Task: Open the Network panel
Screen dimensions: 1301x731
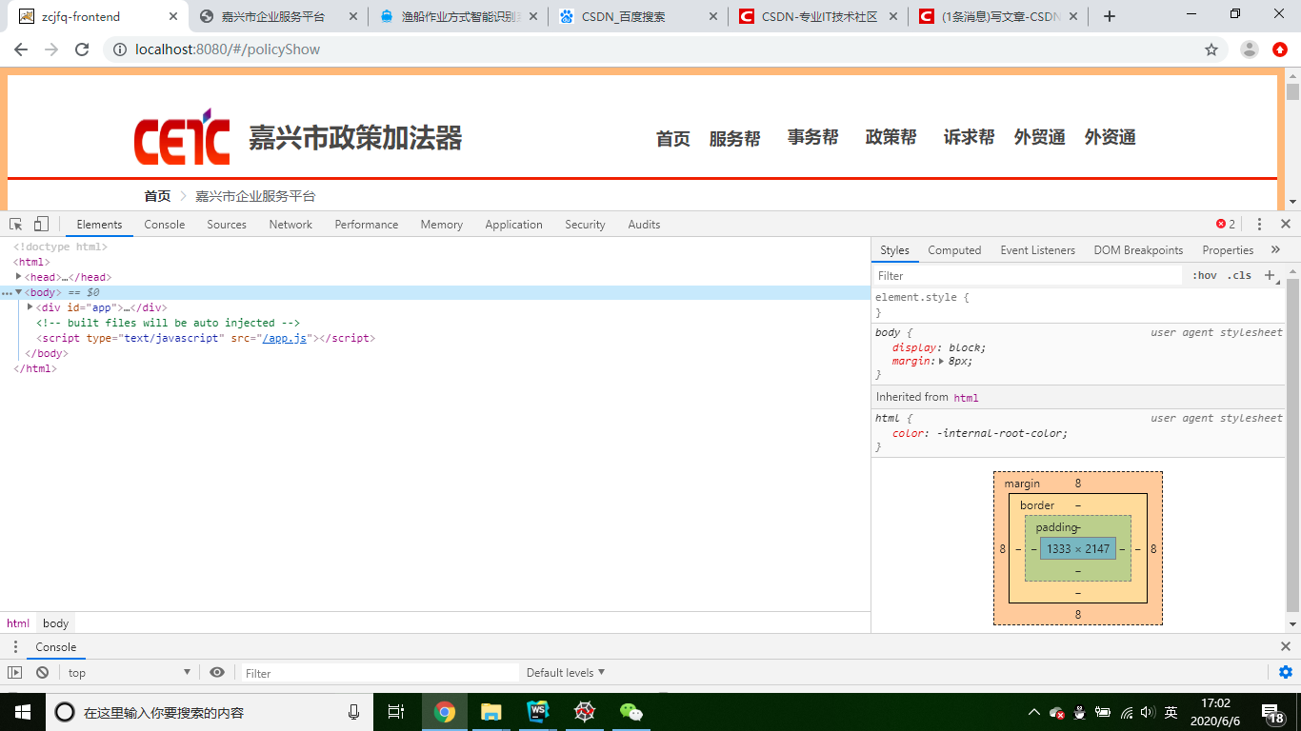Action: [290, 224]
